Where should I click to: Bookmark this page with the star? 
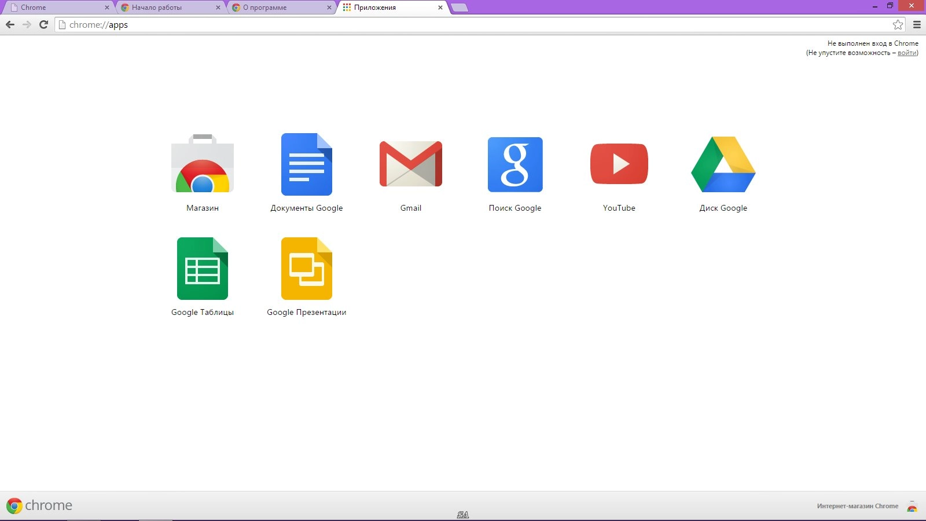(898, 24)
